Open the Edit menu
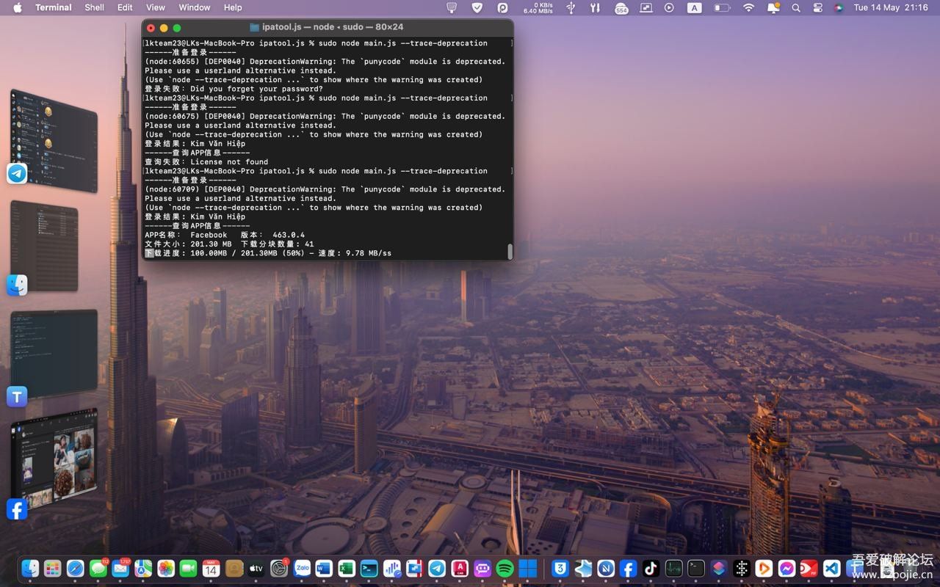Image resolution: width=940 pixels, height=587 pixels. click(x=126, y=7)
